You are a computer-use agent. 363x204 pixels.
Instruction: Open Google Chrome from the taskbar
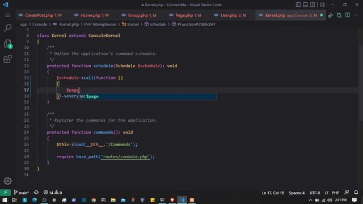coord(94,200)
